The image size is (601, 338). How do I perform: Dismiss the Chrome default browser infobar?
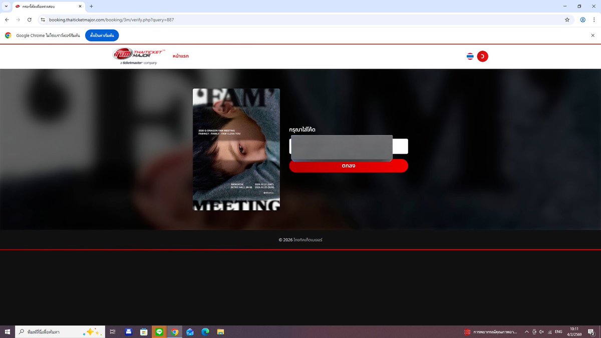(592, 36)
